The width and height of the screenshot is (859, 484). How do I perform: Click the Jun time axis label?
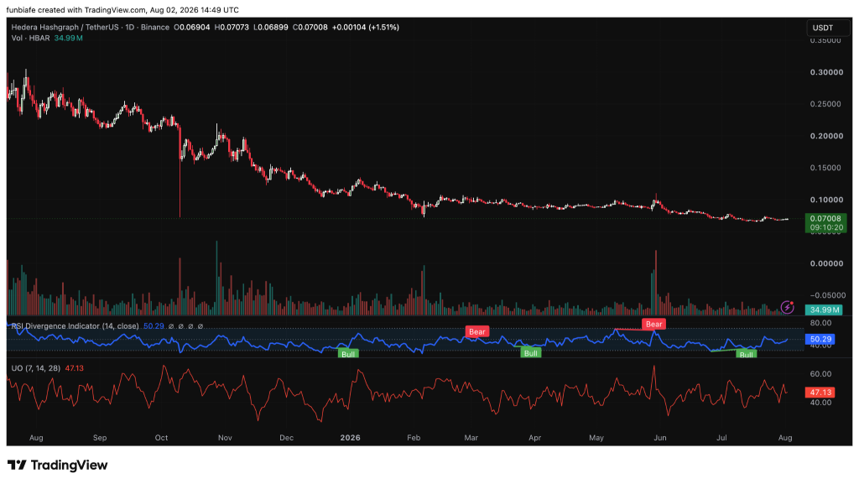[660, 438]
